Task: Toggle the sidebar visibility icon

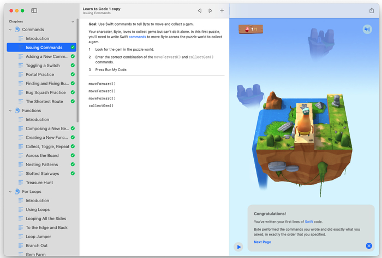Action: 34,10
